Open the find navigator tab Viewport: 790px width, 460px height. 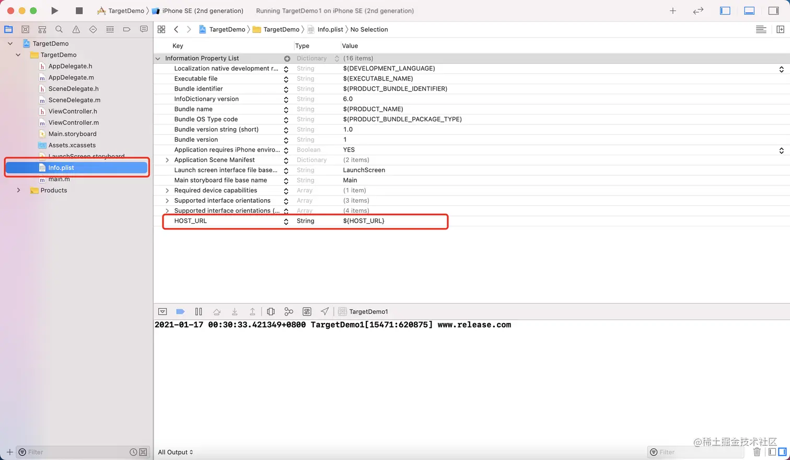click(x=59, y=29)
